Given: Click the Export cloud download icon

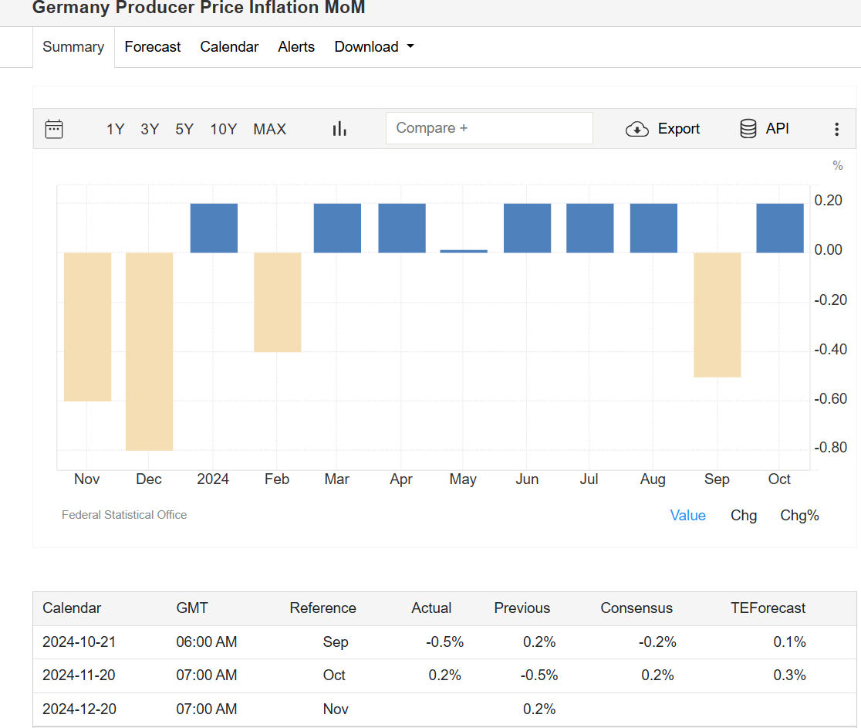Looking at the screenshot, I should (637, 129).
